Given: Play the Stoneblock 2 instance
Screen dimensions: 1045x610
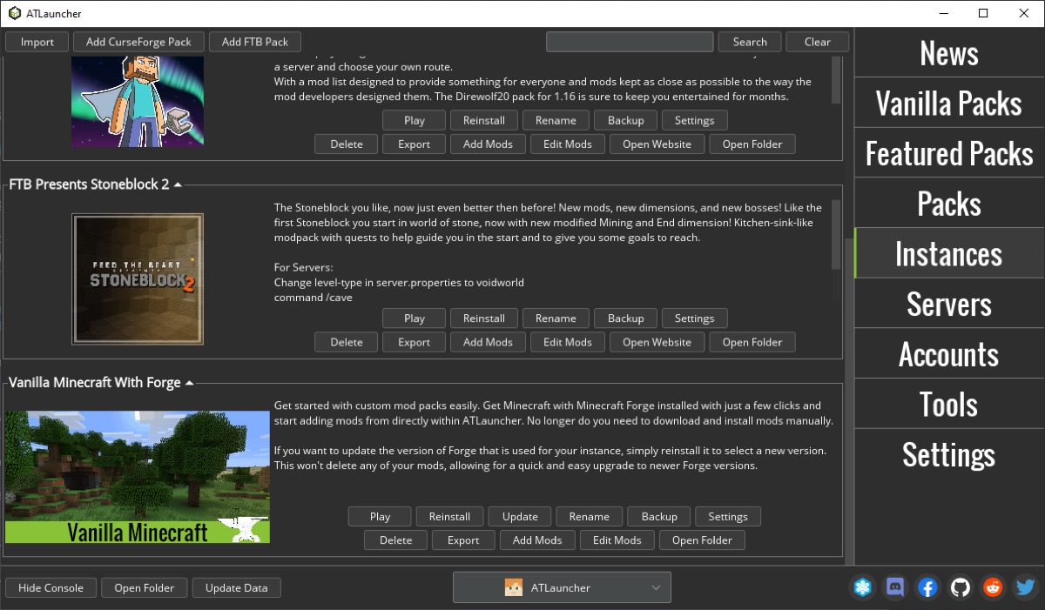Looking at the screenshot, I should (415, 318).
